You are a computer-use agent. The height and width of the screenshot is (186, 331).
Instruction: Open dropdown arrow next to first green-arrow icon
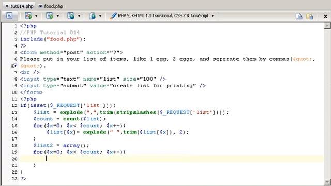click(x=36, y=16)
